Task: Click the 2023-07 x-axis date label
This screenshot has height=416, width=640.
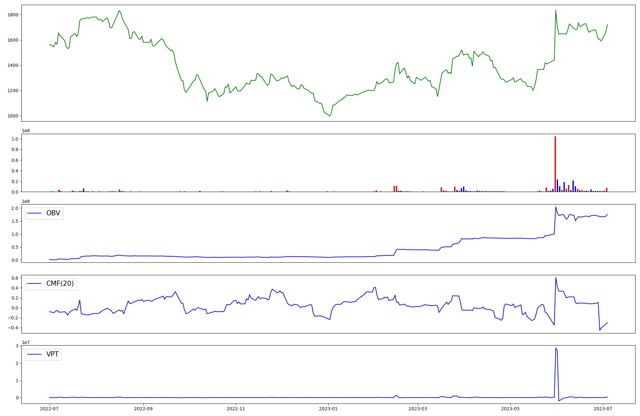Action: click(x=603, y=409)
